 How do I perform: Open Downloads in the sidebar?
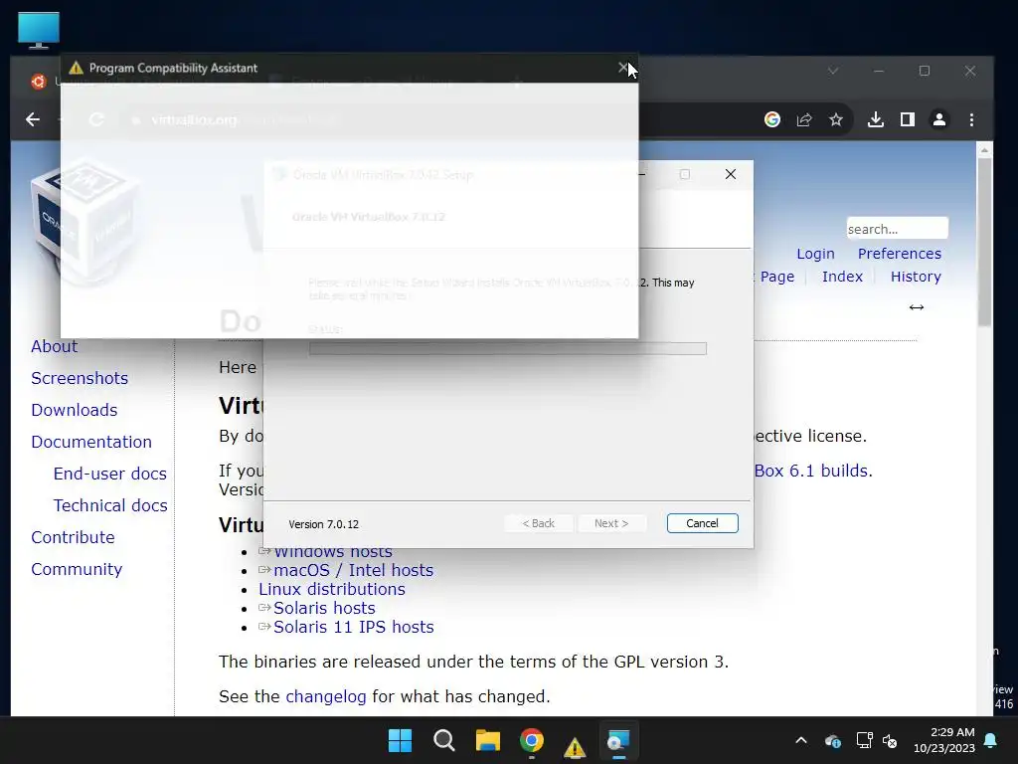[x=74, y=410]
